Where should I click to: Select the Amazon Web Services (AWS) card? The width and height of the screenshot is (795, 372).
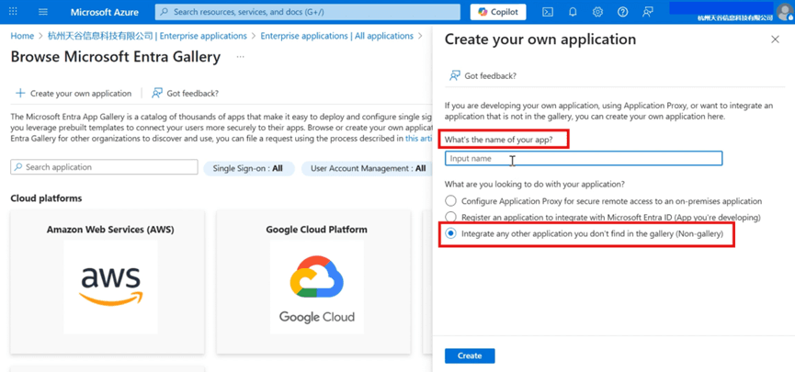(x=108, y=282)
